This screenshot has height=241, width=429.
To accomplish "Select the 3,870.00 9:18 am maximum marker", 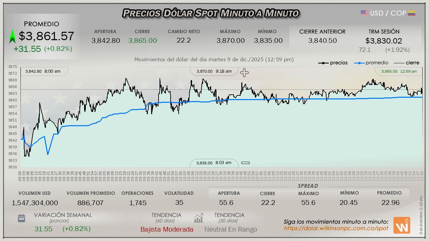I will (x=214, y=71).
